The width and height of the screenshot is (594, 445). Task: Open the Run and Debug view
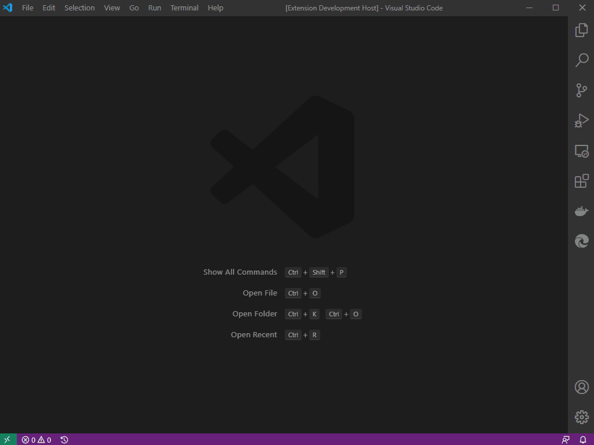[581, 121]
